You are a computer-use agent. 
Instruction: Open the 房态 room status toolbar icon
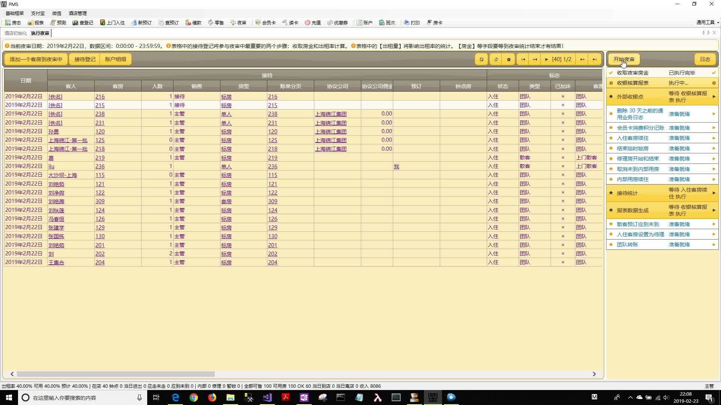click(x=13, y=22)
